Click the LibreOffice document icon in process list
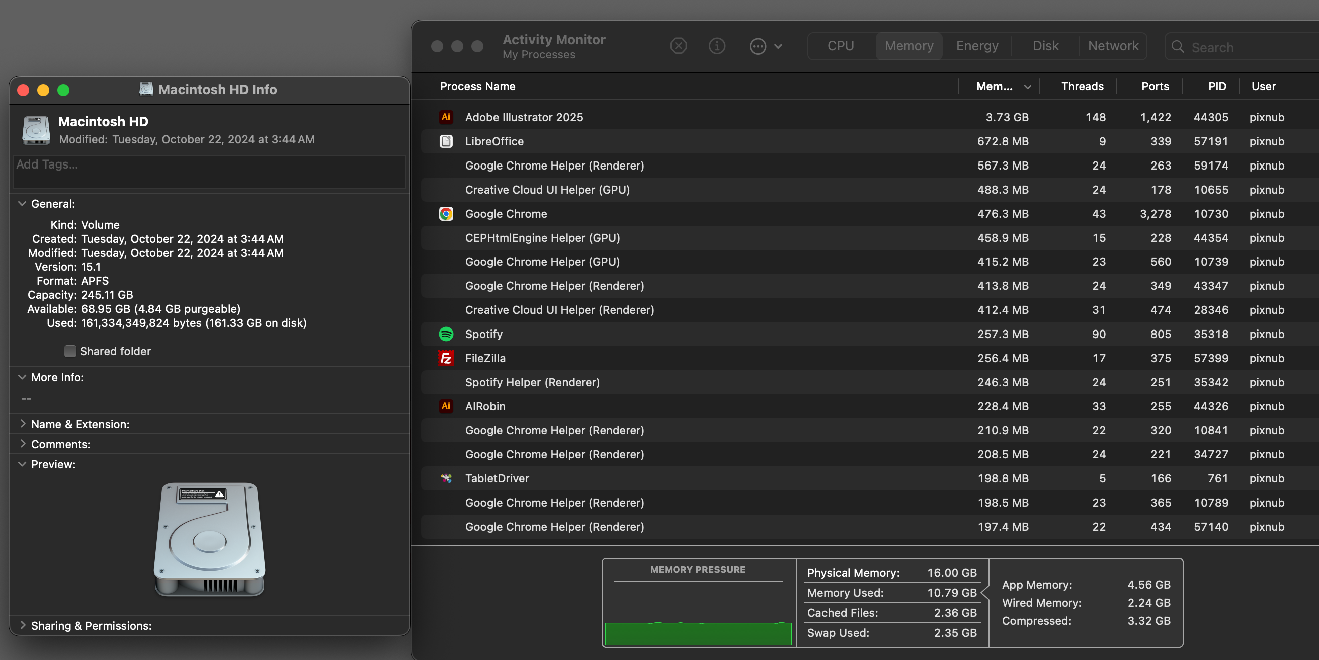1319x660 pixels. [x=446, y=141]
